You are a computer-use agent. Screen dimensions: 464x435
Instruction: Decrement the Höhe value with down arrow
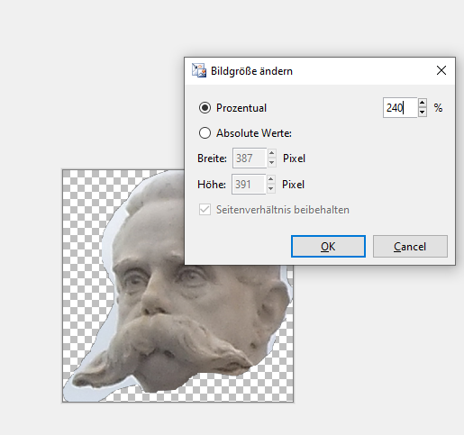coord(270,189)
